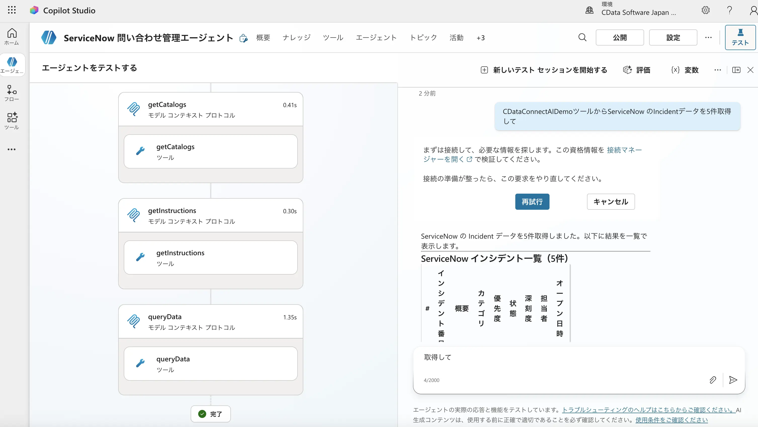The height and width of the screenshot is (427, 758).
Task: Expand the +3 hidden tabs menu
Action: coord(481,38)
